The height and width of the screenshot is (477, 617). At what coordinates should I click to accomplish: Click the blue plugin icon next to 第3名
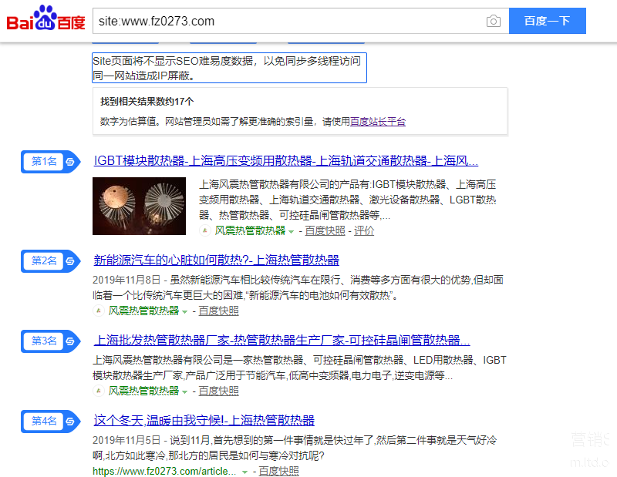[x=69, y=341]
